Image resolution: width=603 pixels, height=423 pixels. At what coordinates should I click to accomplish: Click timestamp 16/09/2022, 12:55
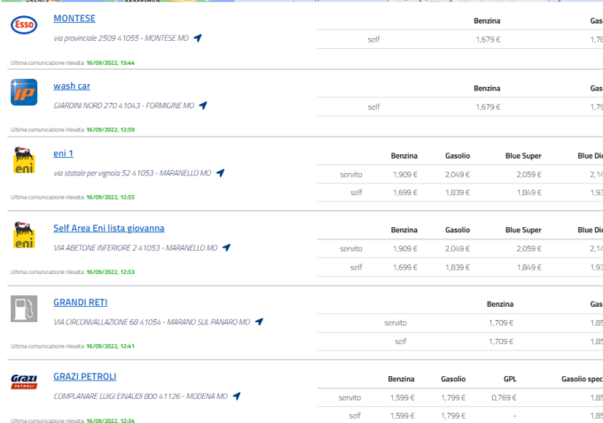(x=110, y=197)
